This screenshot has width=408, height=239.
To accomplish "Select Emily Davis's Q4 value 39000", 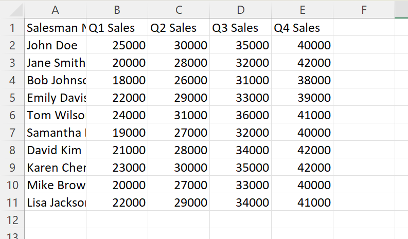I will pyautogui.click(x=302, y=98).
